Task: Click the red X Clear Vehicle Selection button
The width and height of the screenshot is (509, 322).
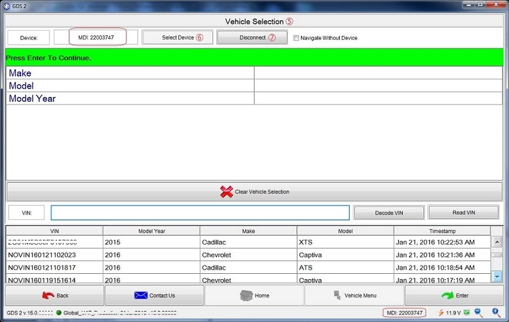Action: 254,192
